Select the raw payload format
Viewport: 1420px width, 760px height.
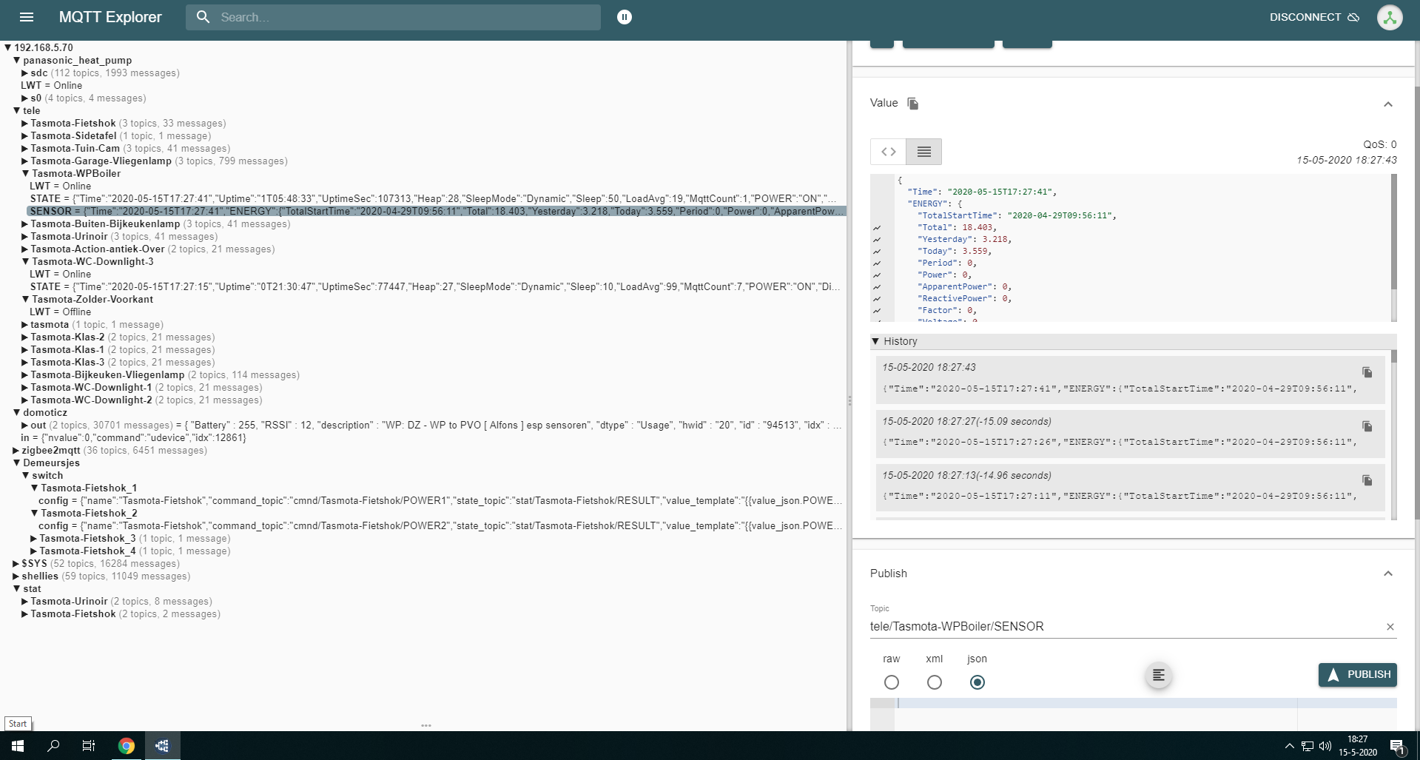pyautogui.click(x=892, y=682)
